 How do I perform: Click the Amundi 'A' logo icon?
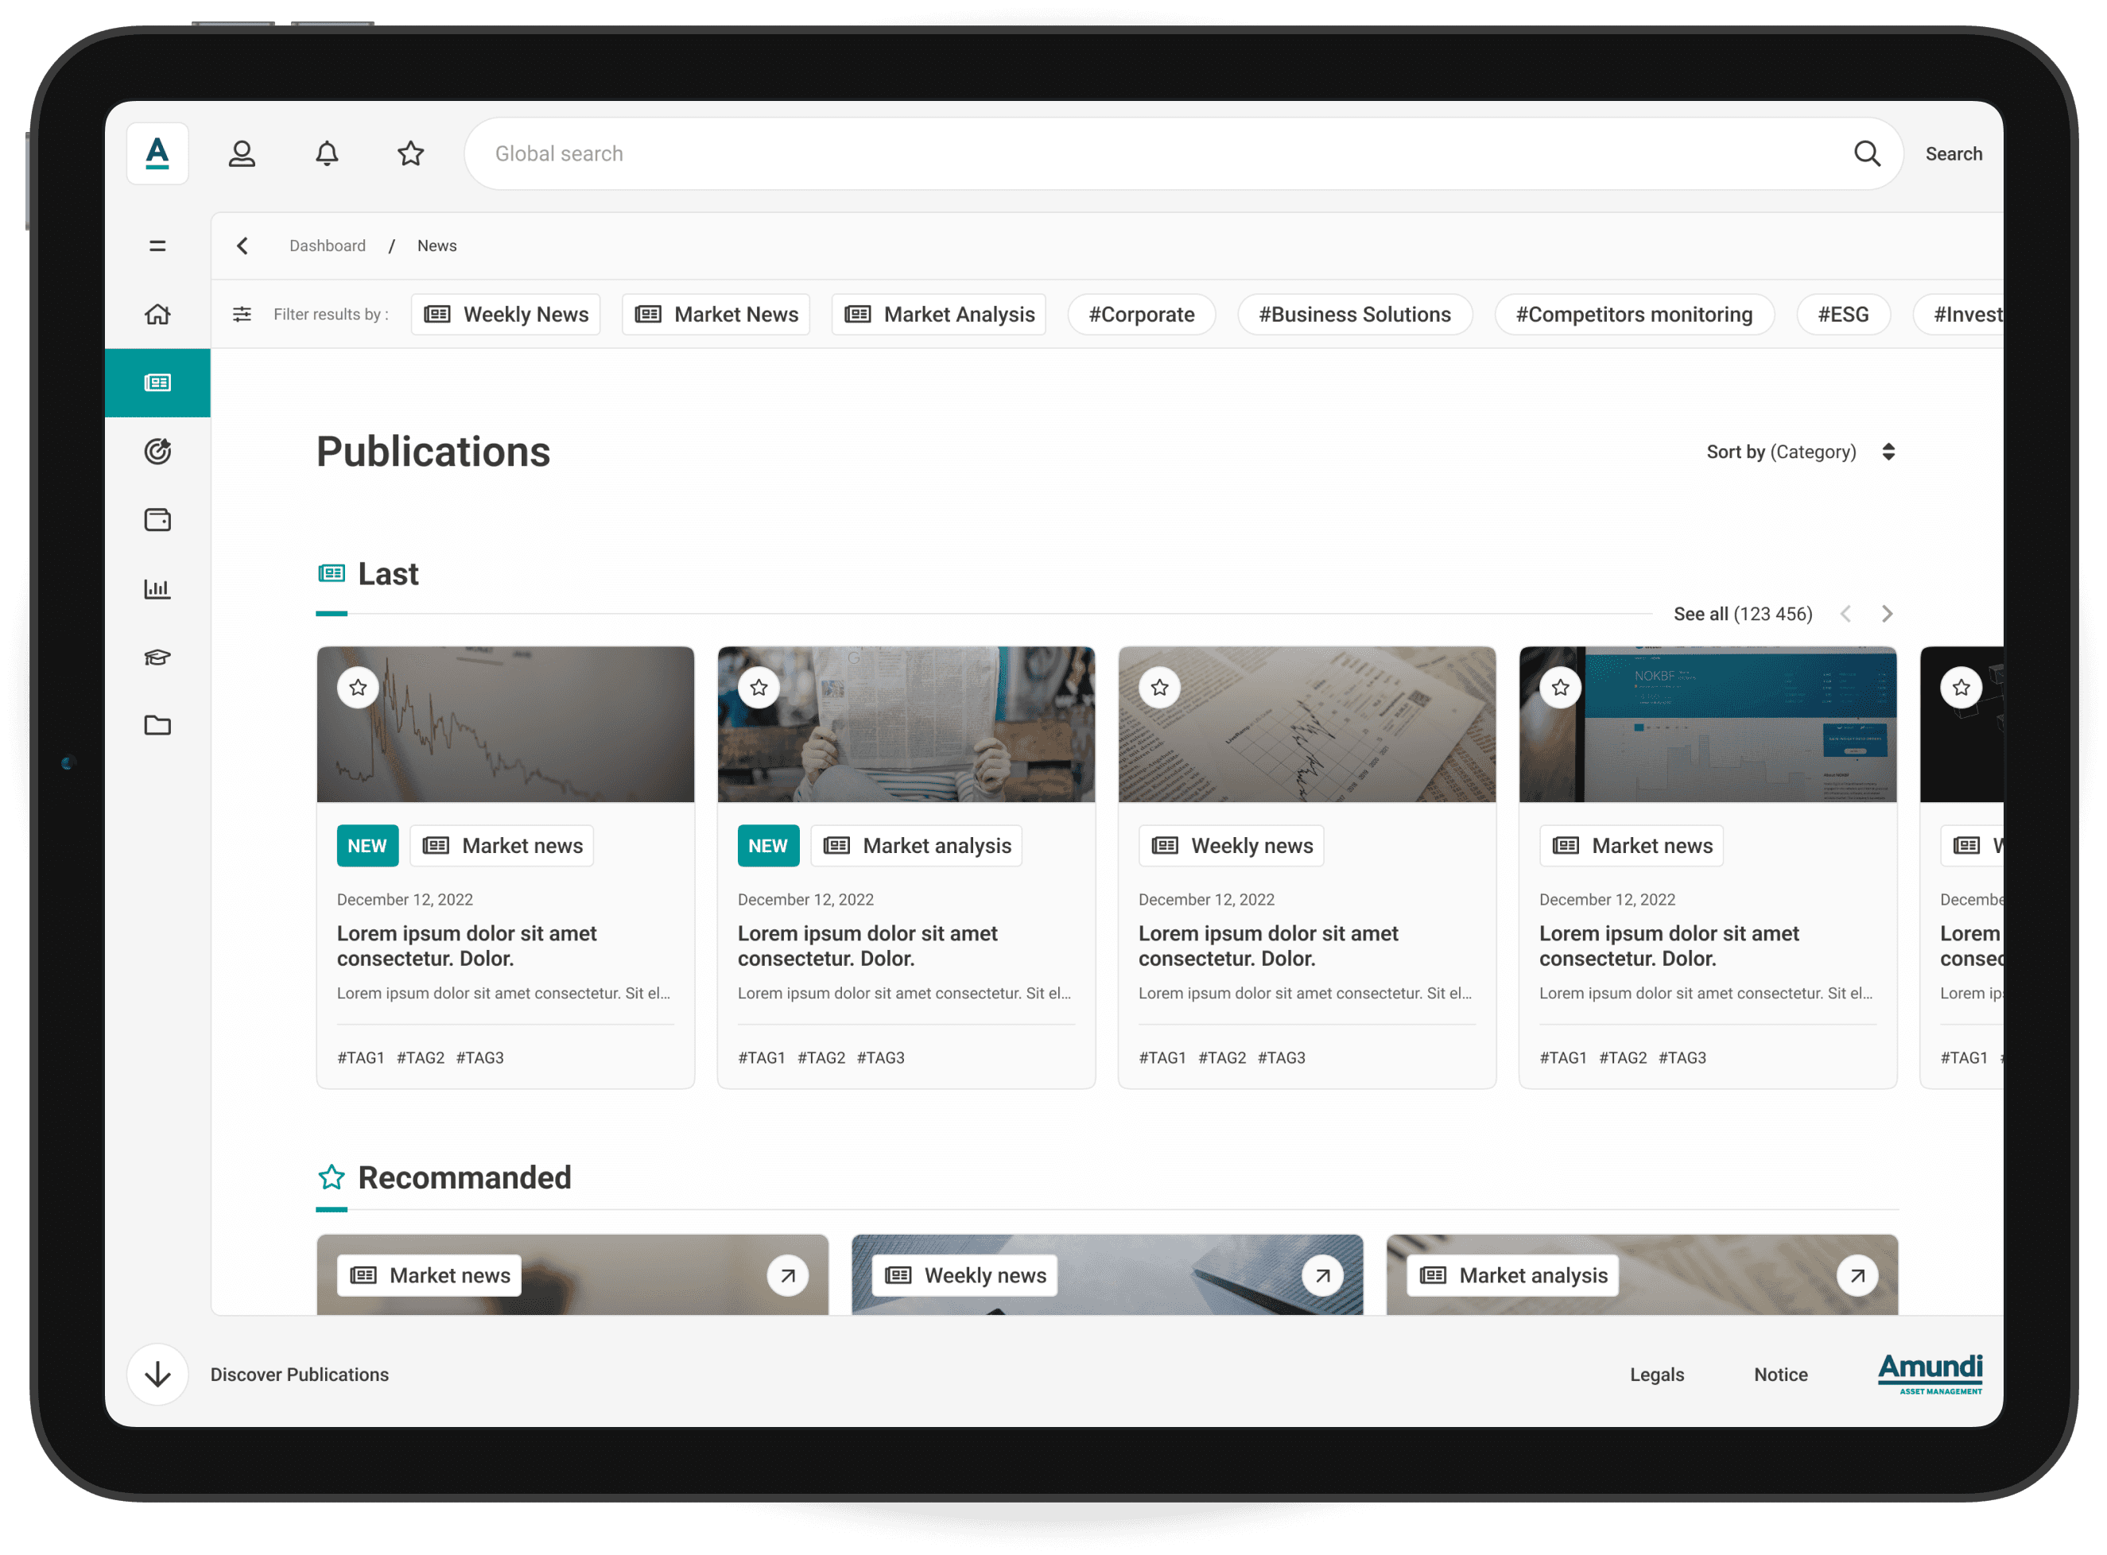coord(157,153)
